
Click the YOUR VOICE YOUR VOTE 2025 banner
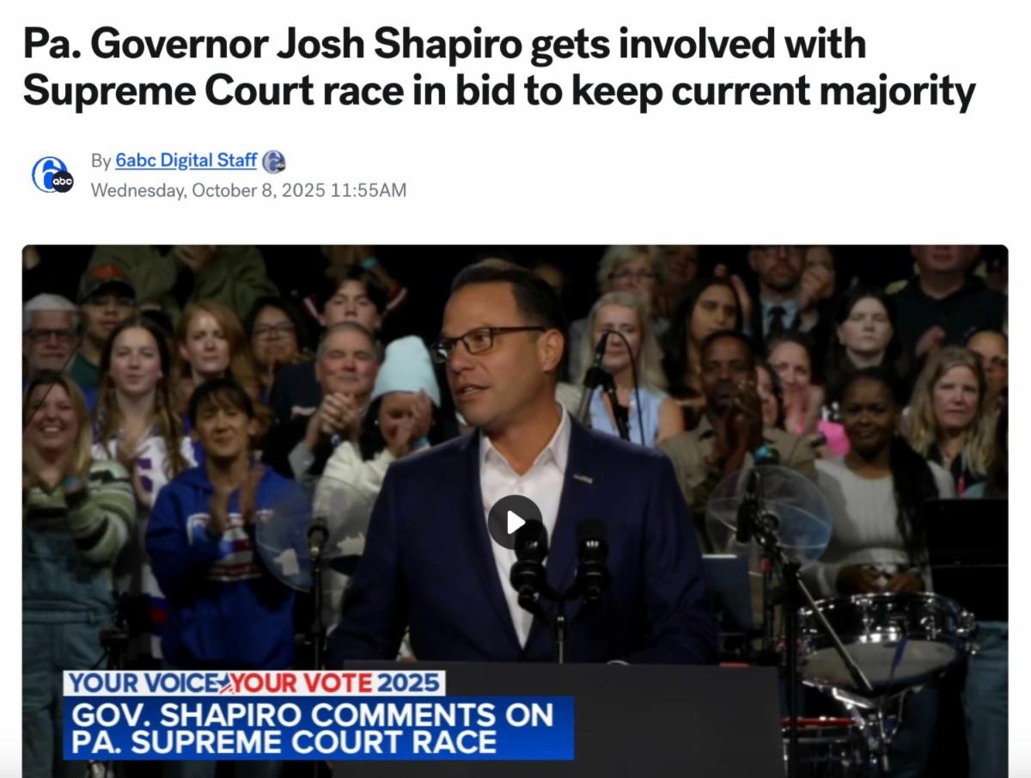[253, 683]
